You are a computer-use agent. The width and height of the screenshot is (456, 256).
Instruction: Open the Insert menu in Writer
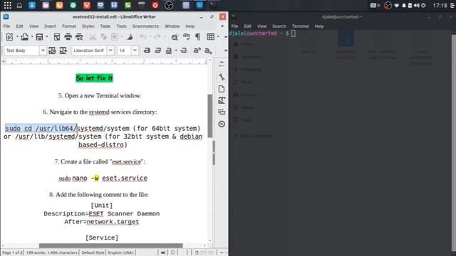click(50, 26)
